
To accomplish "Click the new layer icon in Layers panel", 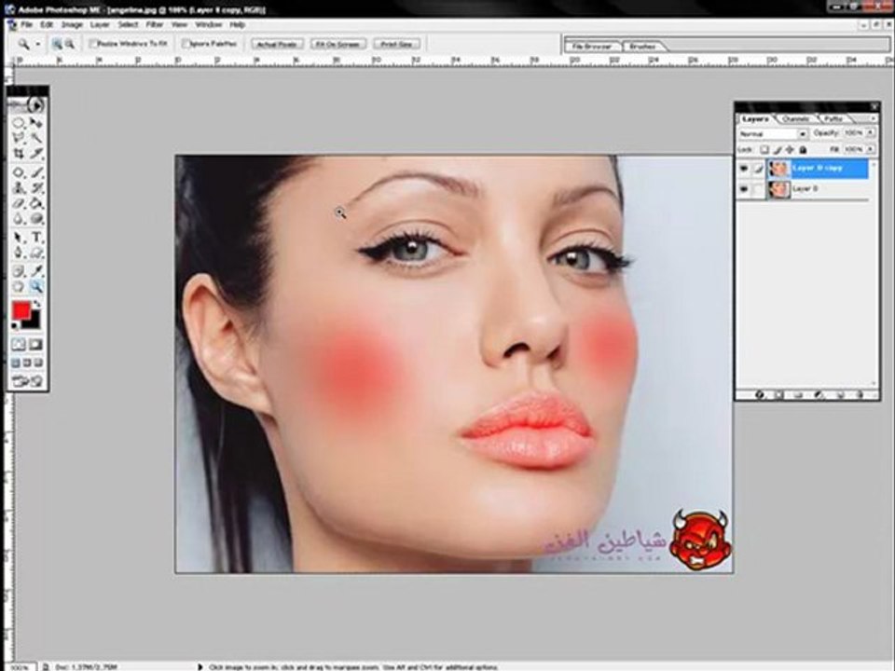I will (840, 394).
